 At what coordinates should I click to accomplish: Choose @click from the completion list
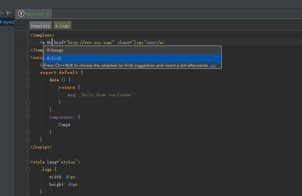coord(132,58)
